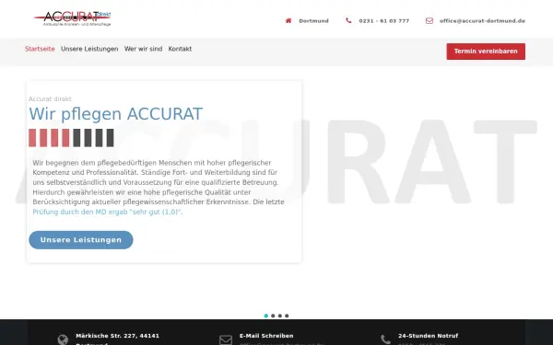Click the envelope icon beside E-Mail Schreiben

click(x=226, y=339)
